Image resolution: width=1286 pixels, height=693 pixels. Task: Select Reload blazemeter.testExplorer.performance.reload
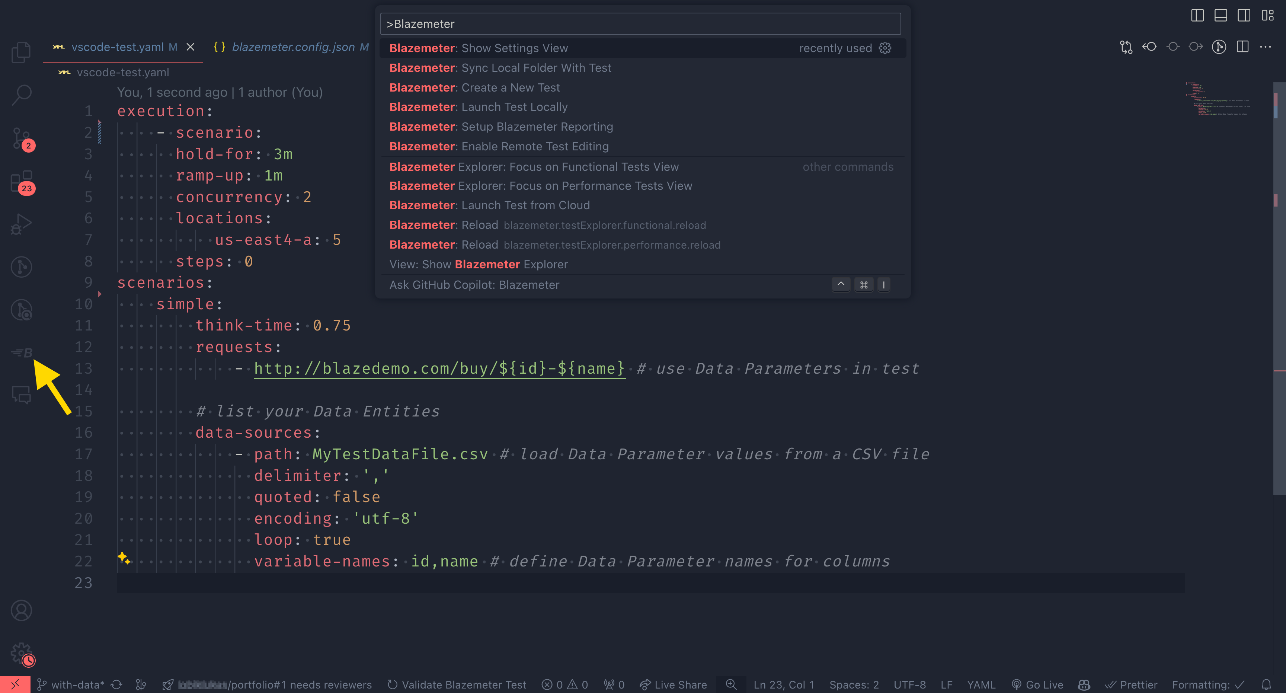[x=643, y=245]
